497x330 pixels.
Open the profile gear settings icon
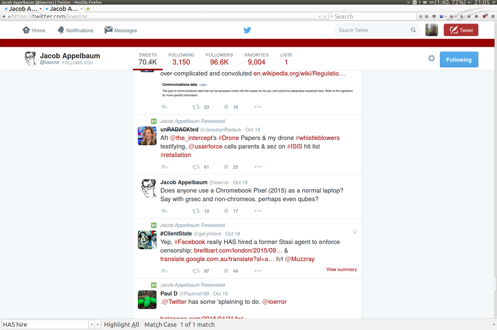point(432,59)
